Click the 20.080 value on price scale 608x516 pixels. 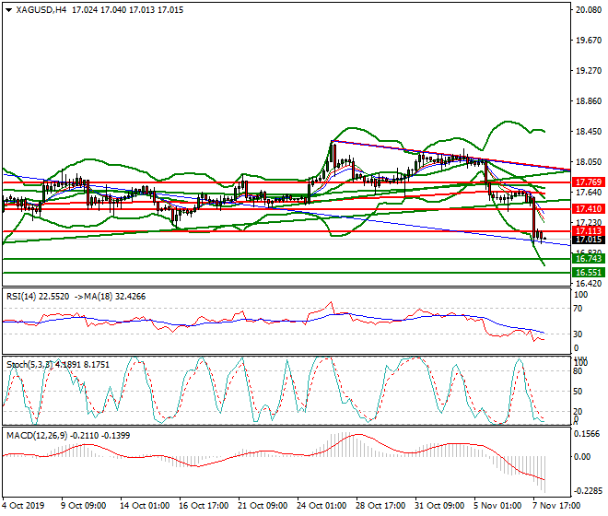pos(587,10)
